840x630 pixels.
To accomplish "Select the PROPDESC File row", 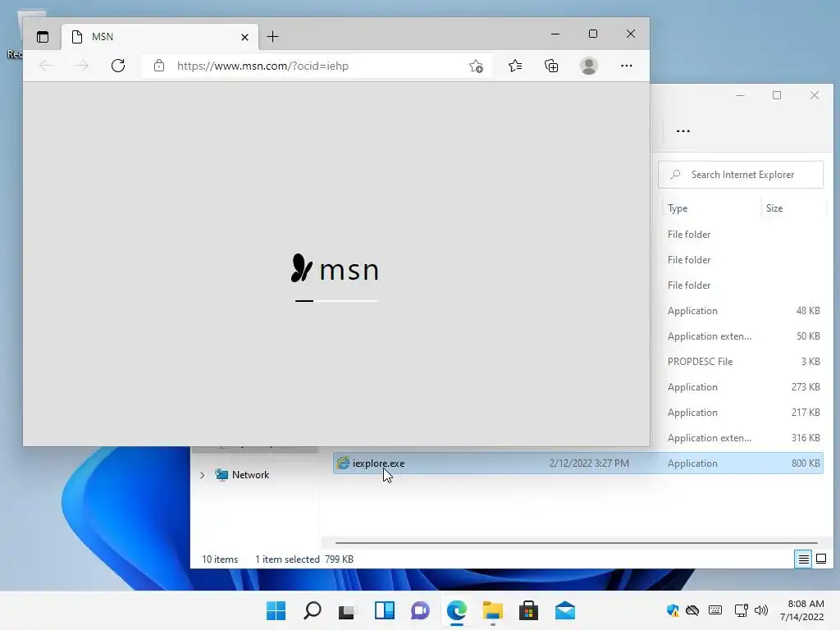I will click(742, 362).
